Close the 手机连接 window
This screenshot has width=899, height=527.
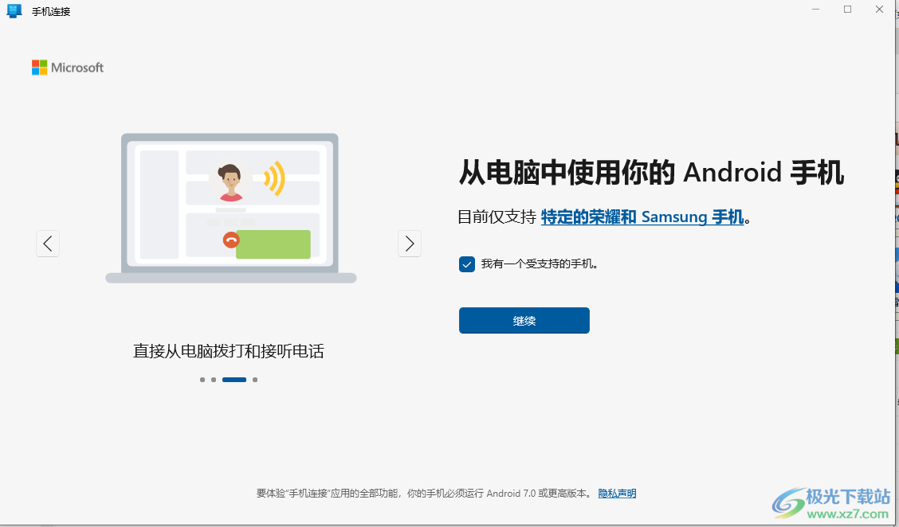pos(879,10)
